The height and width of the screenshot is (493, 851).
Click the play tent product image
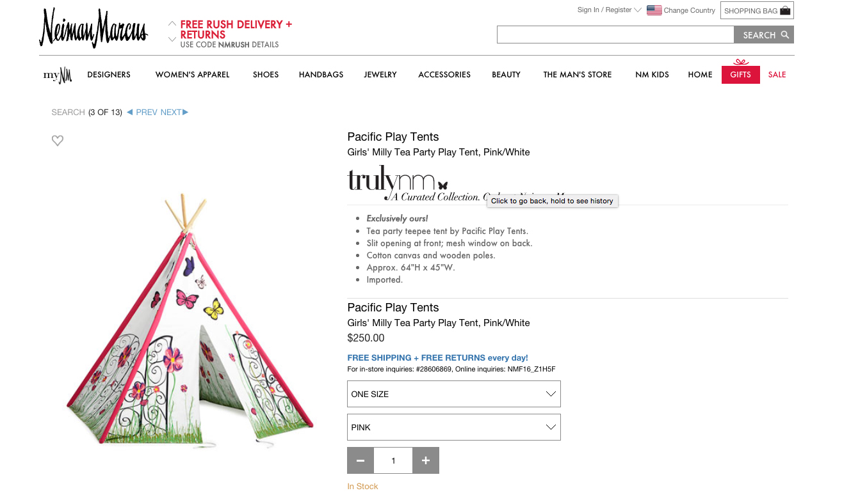coord(190,320)
